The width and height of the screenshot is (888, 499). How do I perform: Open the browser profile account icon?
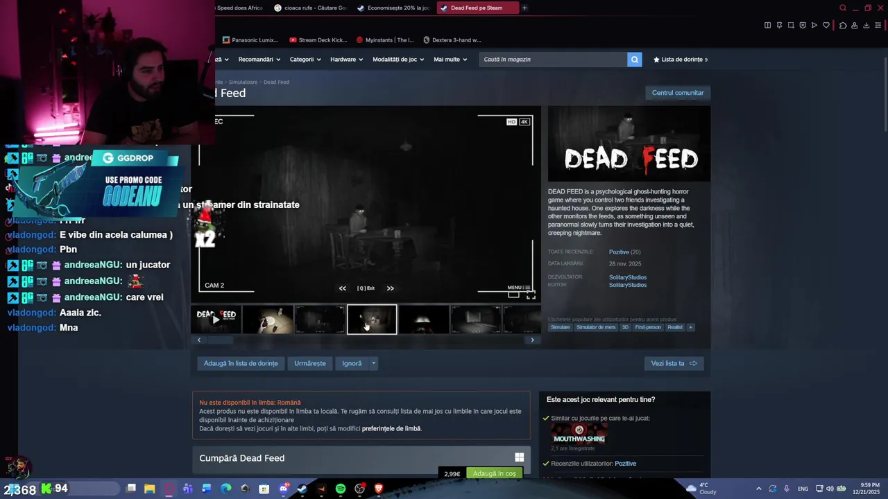(x=855, y=26)
